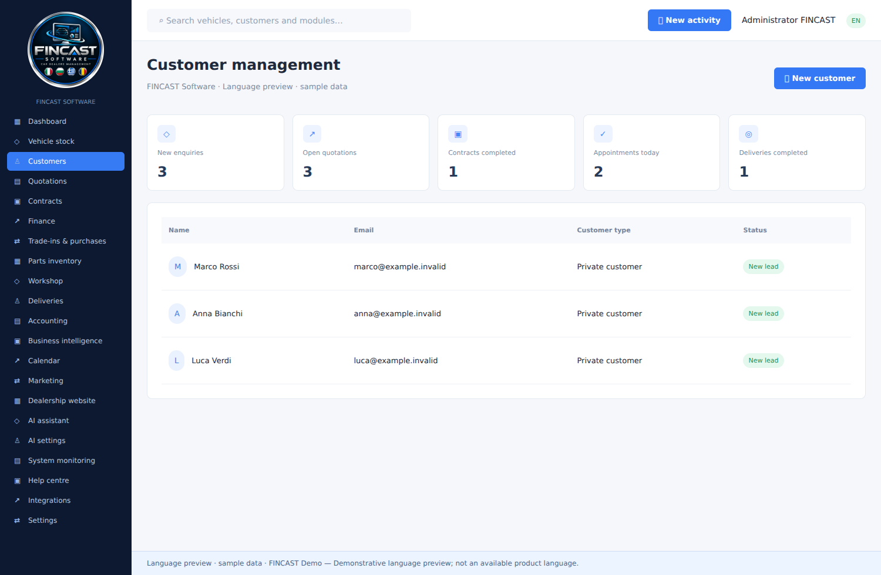
Task: Click Luca Verdi's avatar initial
Action: (176, 360)
